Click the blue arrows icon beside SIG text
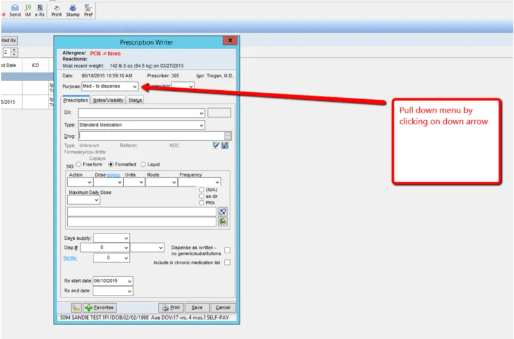The width and height of the screenshot is (514, 339). (223, 211)
